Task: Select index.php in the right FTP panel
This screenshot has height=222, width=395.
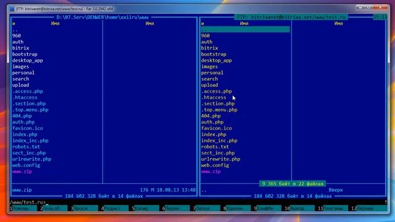Action: (x=214, y=134)
